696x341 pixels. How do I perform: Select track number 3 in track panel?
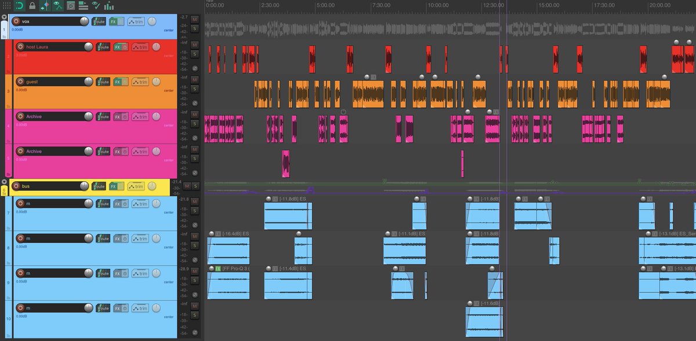8,90
